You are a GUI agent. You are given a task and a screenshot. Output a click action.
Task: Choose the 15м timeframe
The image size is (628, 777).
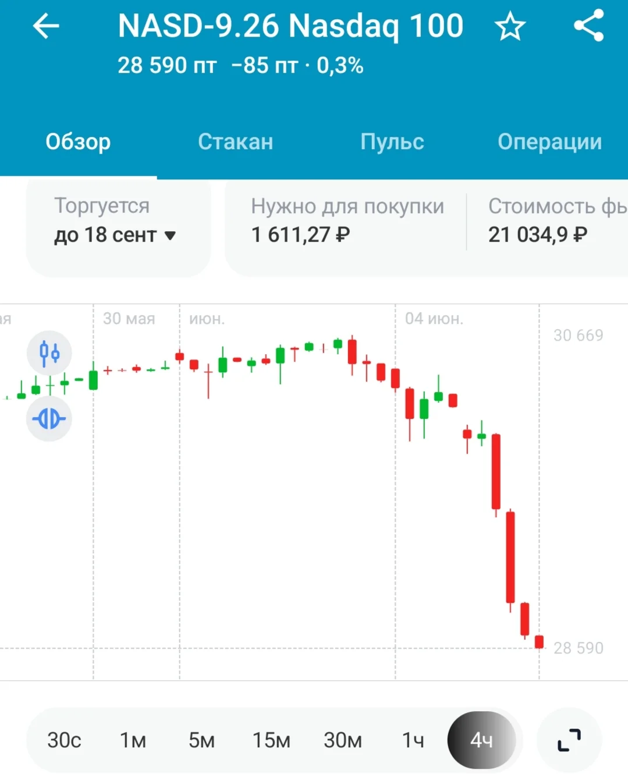(x=271, y=740)
